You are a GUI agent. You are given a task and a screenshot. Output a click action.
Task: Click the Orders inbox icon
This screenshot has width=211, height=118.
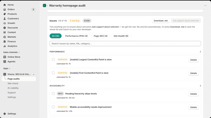[5, 9]
